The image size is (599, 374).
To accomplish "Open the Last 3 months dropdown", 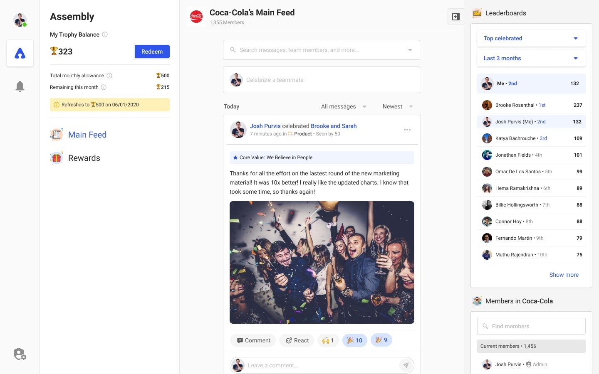I will click(531, 58).
